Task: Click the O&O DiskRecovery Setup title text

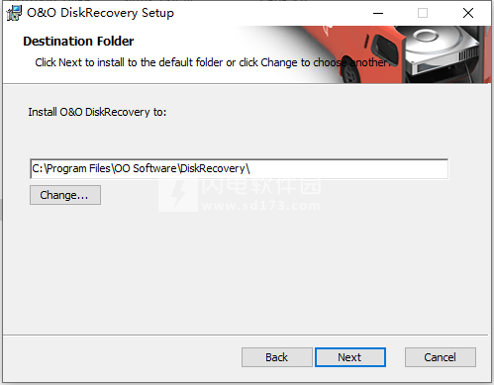Action: tap(100, 13)
